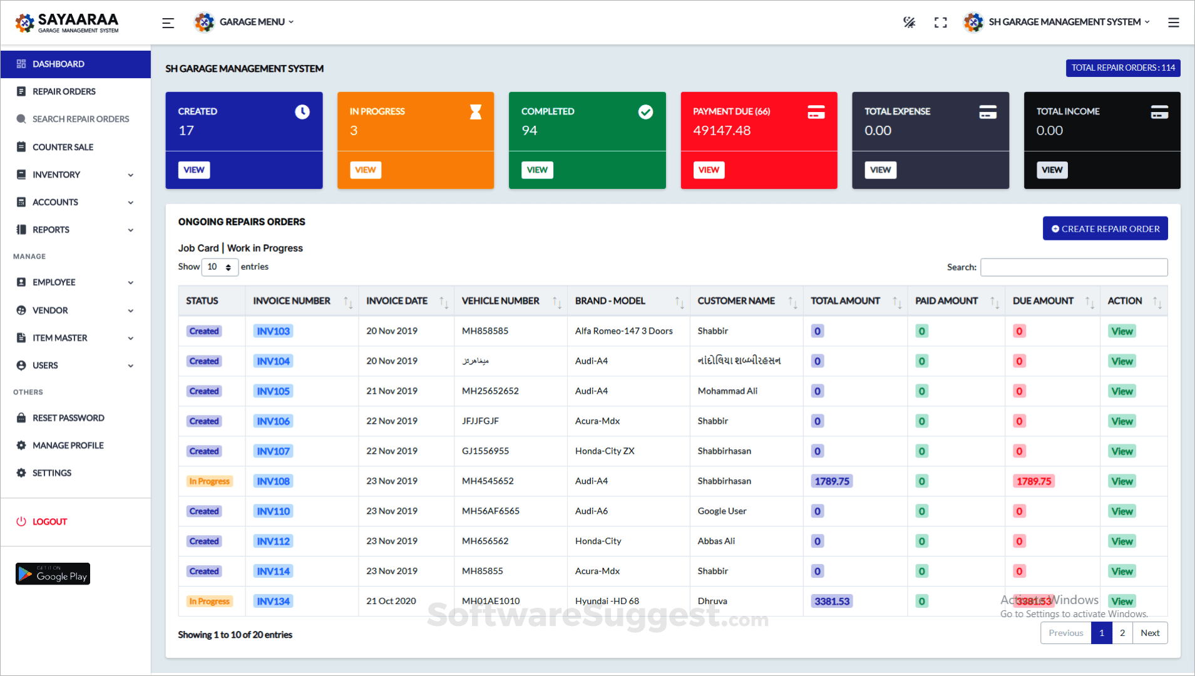1195x676 pixels.
Task: Click the fullscreen icon in header
Action: pyautogui.click(x=940, y=23)
